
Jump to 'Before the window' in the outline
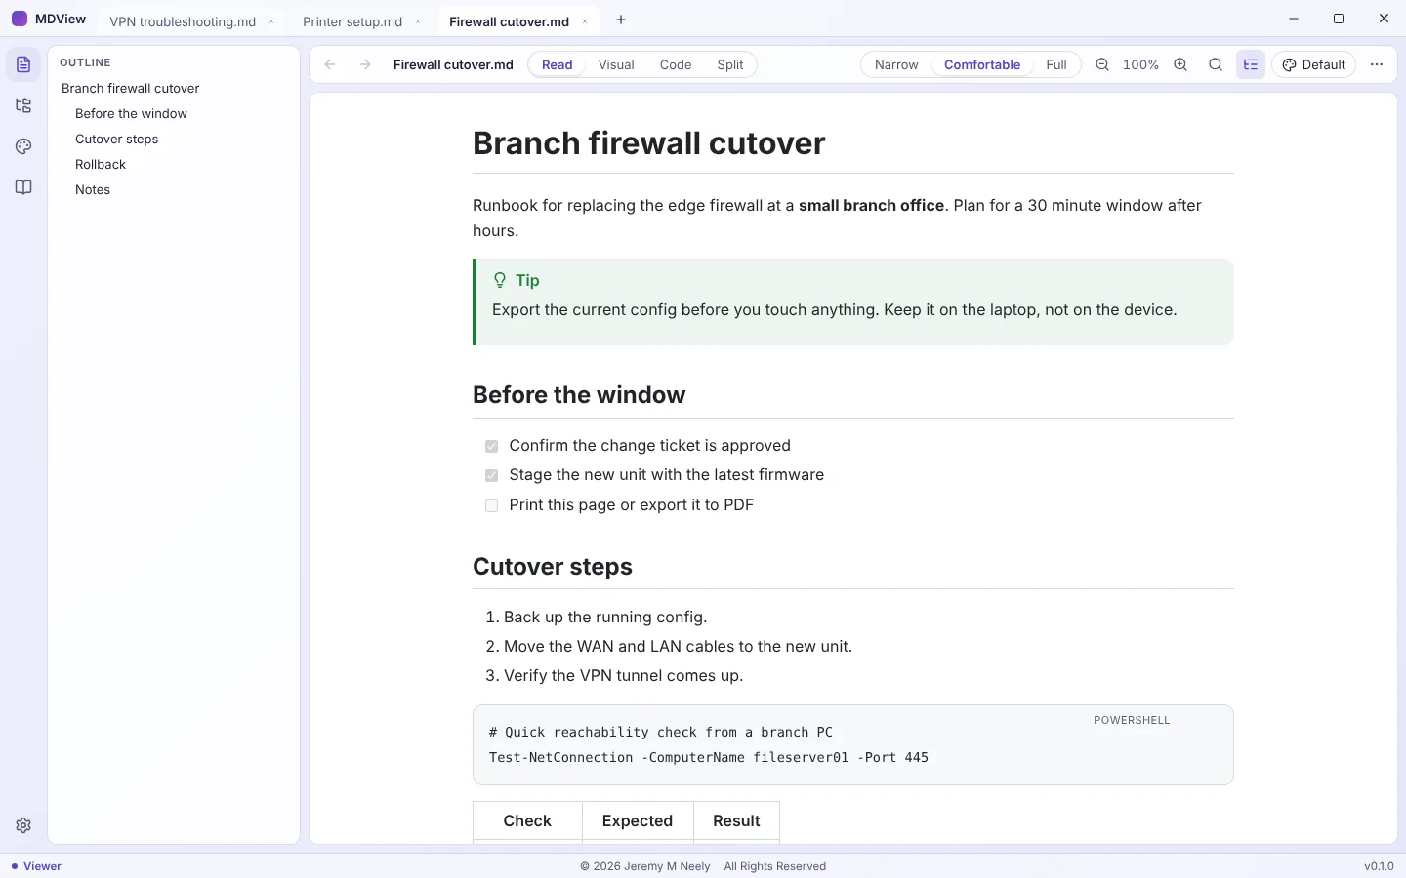(131, 113)
